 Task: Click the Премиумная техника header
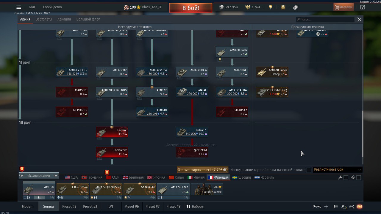coord(307,27)
